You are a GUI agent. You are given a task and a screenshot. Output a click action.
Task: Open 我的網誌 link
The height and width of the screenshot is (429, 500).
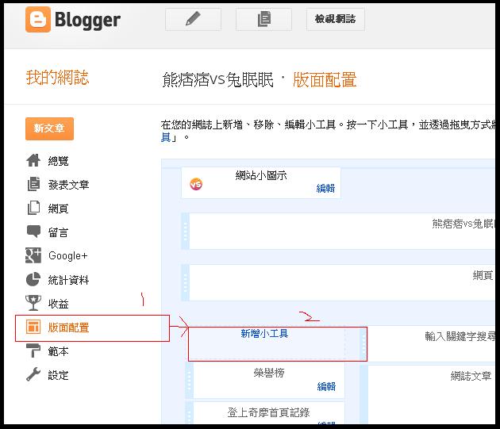pyautogui.click(x=57, y=78)
